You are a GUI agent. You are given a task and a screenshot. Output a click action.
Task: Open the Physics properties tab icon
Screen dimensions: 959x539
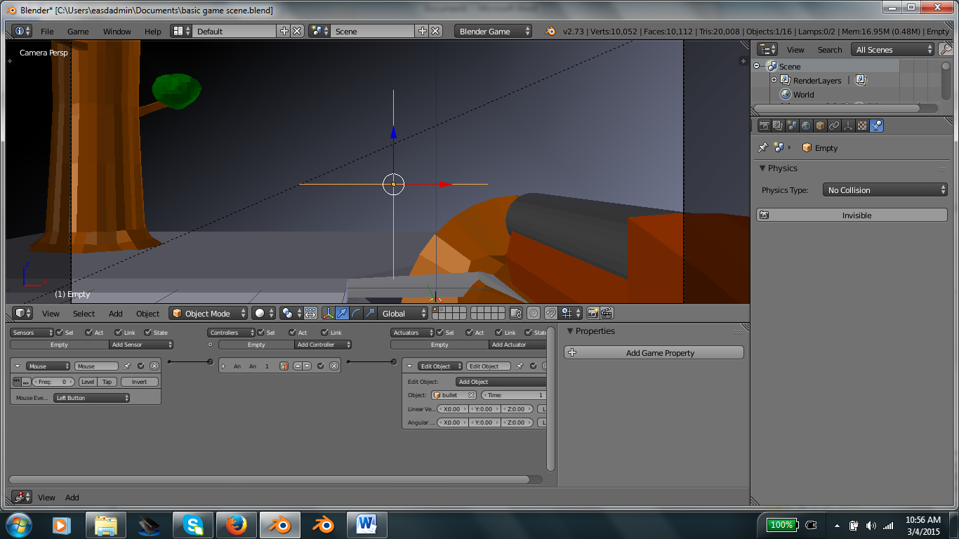tap(876, 126)
